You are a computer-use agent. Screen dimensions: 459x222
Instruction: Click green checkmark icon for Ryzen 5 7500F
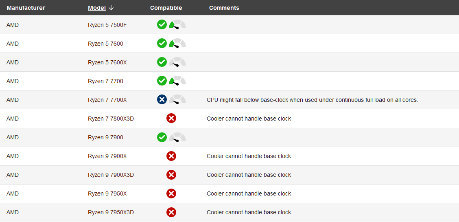click(162, 24)
